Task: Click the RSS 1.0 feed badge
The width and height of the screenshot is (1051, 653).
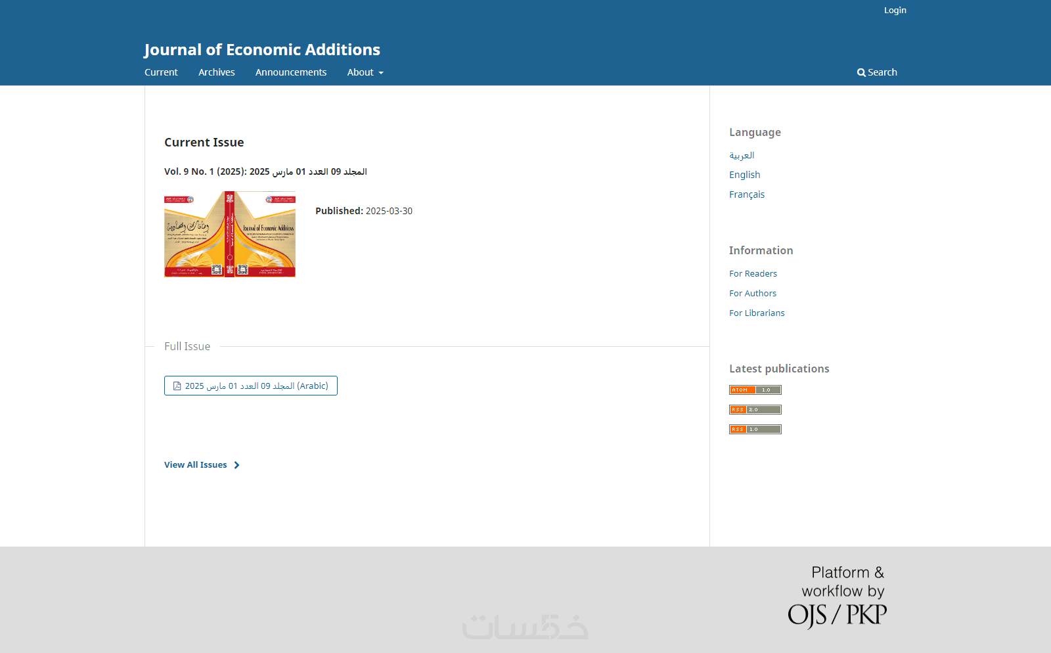Action: click(755, 429)
